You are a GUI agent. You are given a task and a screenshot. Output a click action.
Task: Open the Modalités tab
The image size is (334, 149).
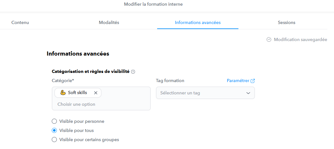(109, 22)
